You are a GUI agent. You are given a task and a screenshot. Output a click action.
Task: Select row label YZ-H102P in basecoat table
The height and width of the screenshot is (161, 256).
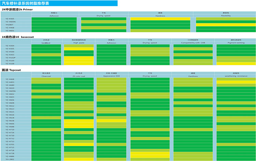click(x=10, y=58)
